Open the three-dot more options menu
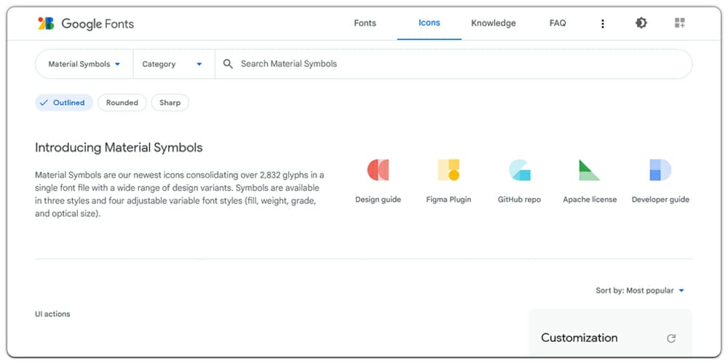This screenshot has height=364, width=728. [x=602, y=24]
